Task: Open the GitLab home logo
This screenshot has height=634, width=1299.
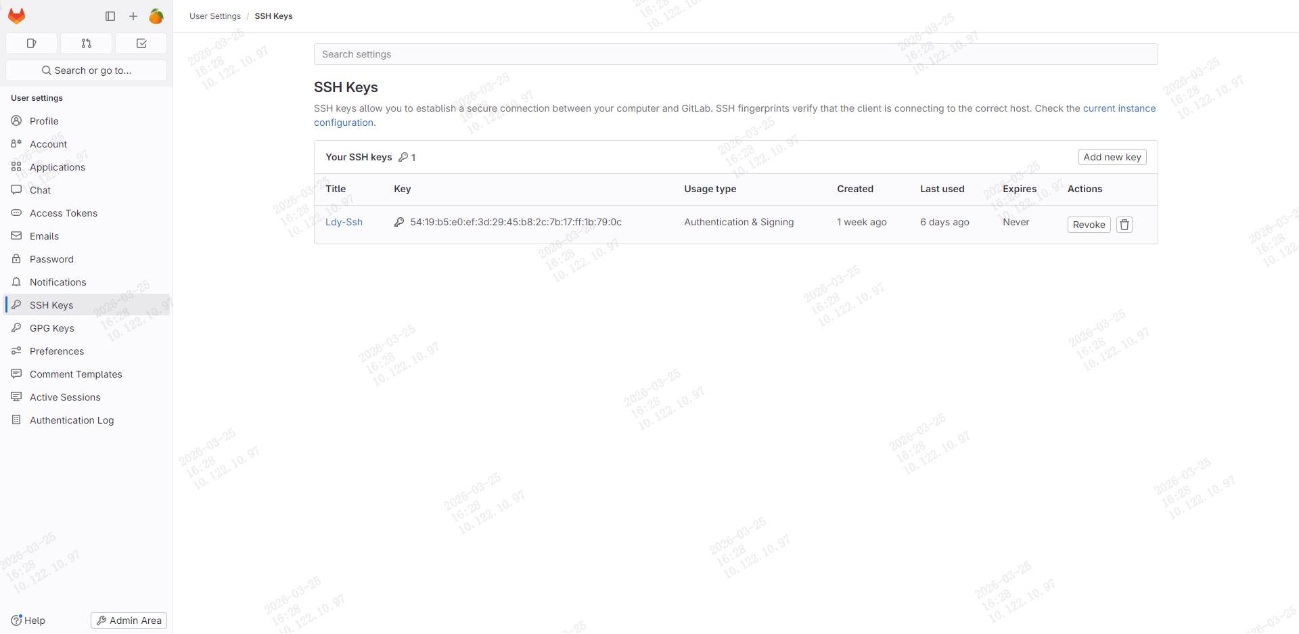Action: (x=17, y=16)
